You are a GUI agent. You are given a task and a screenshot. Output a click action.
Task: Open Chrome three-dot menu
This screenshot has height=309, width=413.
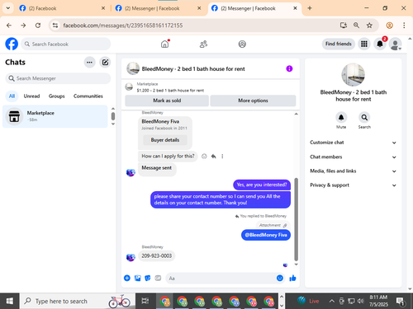[x=404, y=26]
